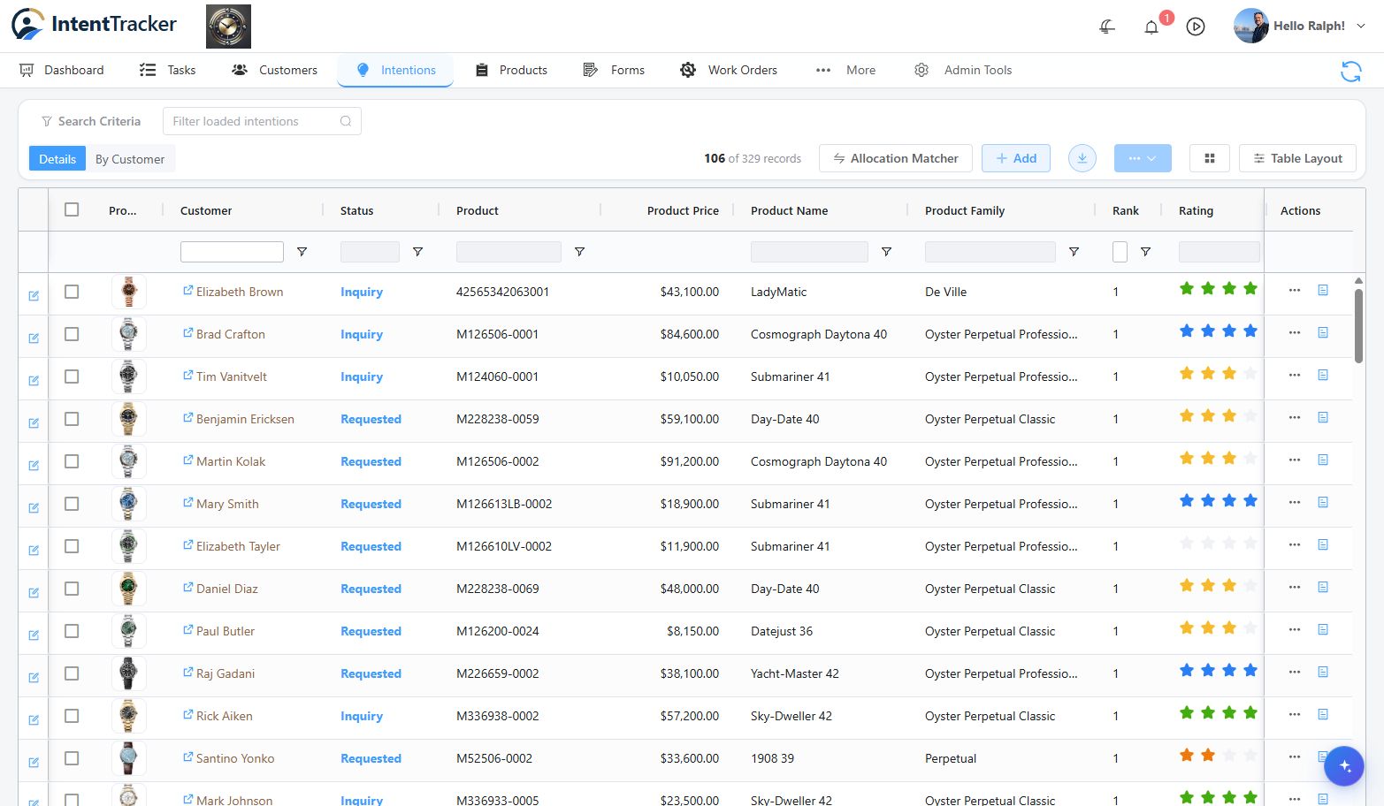Viewport: 1384px width, 806px height.
Task: Expand the Hello Ralph user menu
Action: [x=1300, y=26]
